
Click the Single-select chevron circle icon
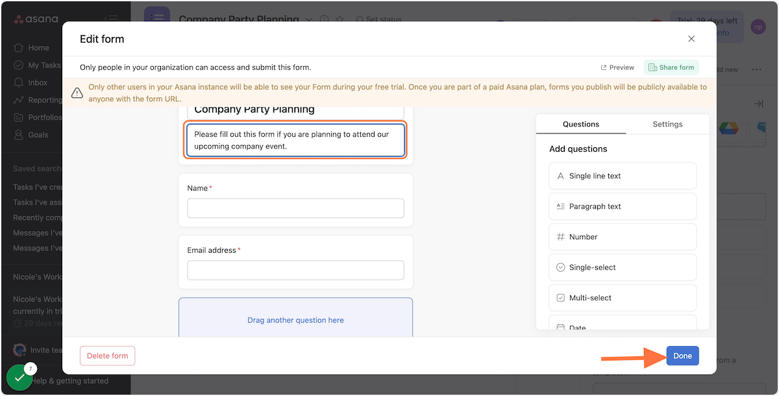click(561, 267)
